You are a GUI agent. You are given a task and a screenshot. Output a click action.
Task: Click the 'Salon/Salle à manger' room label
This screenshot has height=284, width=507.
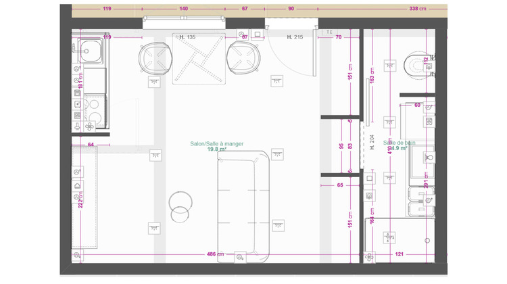216,144
